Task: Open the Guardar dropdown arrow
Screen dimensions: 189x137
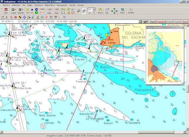Action: coord(22,9)
